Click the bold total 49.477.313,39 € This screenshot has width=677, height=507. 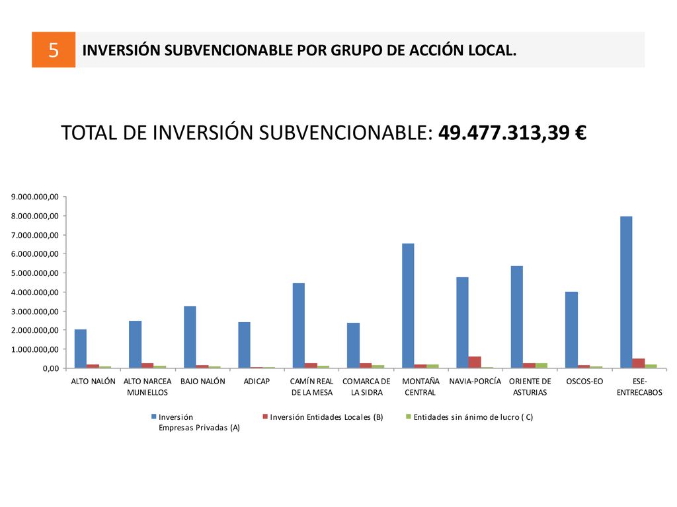click(x=512, y=132)
